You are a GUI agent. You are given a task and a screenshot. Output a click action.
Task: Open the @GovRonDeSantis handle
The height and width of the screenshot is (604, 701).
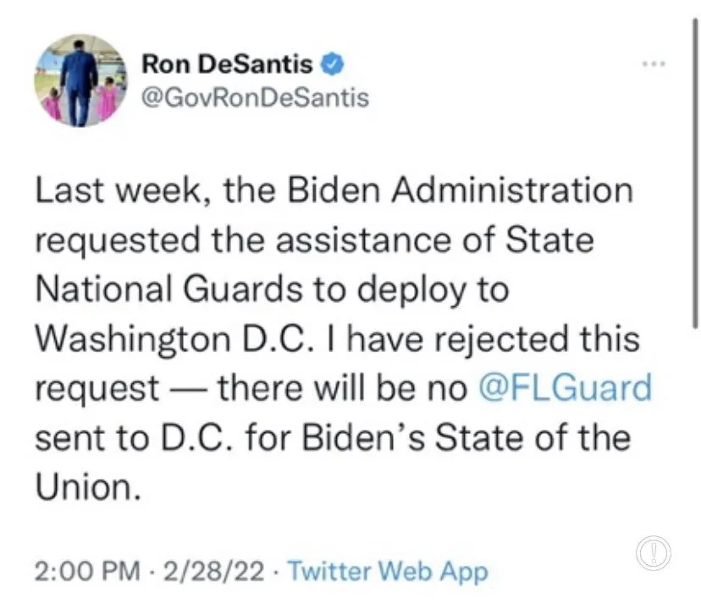pos(252,97)
